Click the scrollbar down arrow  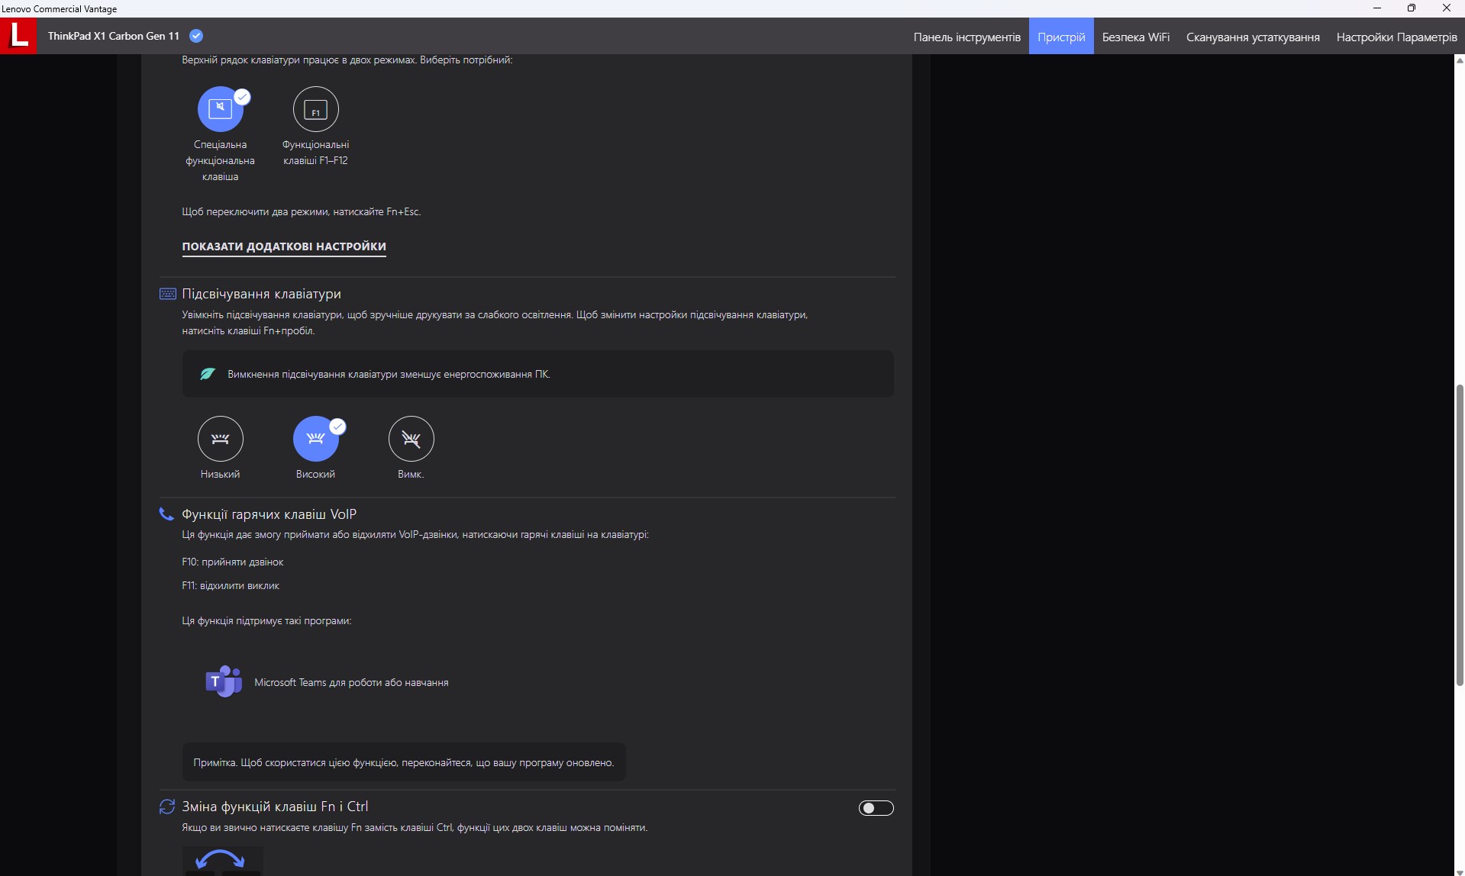(x=1459, y=871)
